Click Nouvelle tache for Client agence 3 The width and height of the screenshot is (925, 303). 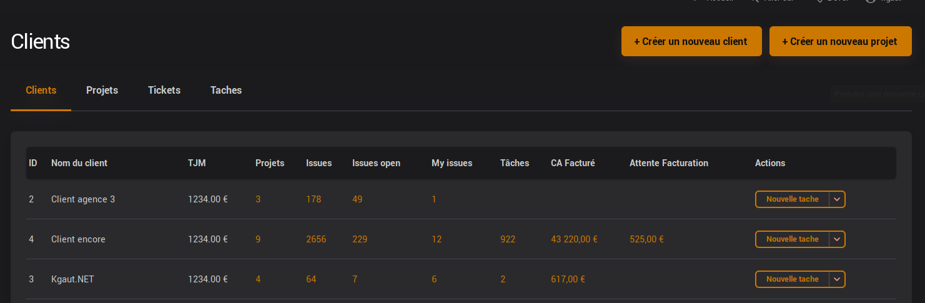click(x=792, y=199)
